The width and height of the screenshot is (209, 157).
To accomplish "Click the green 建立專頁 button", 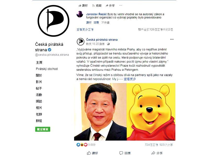I will pyautogui.click(x=43, y=129).
